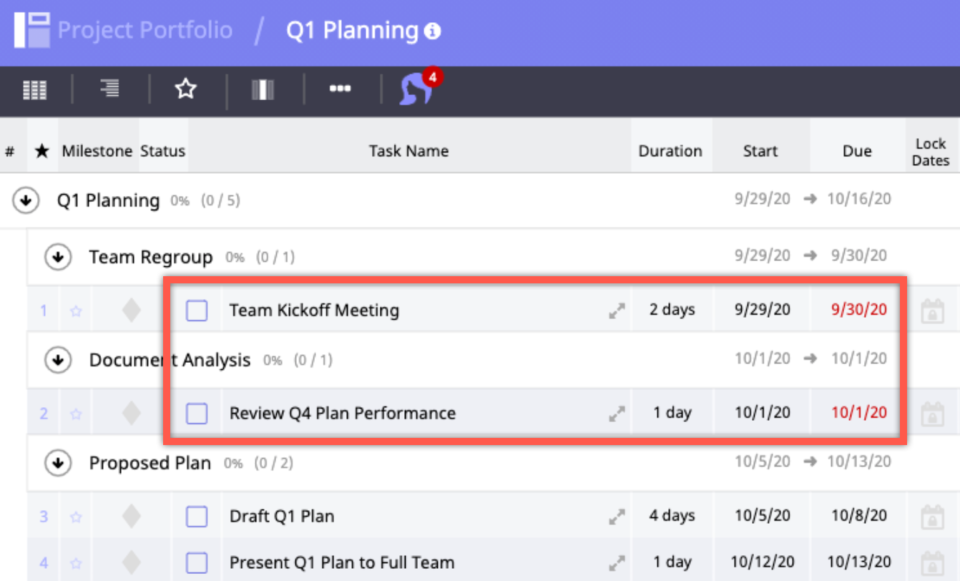Toggle lock dates for Team Kickoff Meeting
This screenshot has height=581, width=960.
(x=932, y=311)
